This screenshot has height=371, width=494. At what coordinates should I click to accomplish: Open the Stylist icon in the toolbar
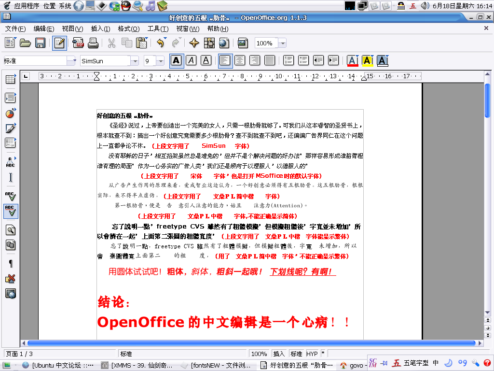click(209, 43)
